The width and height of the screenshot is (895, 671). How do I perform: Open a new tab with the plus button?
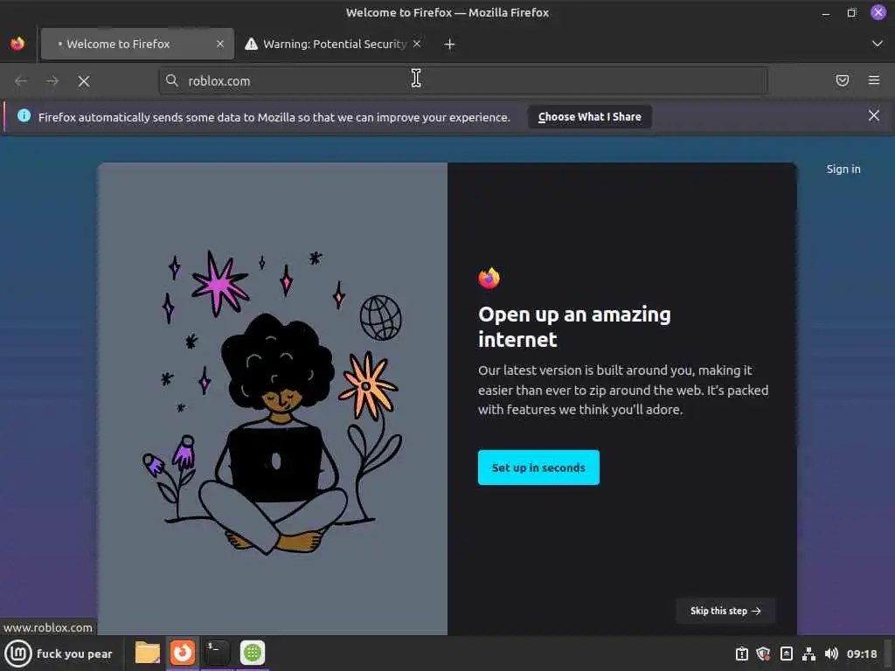tap(450, 44)
